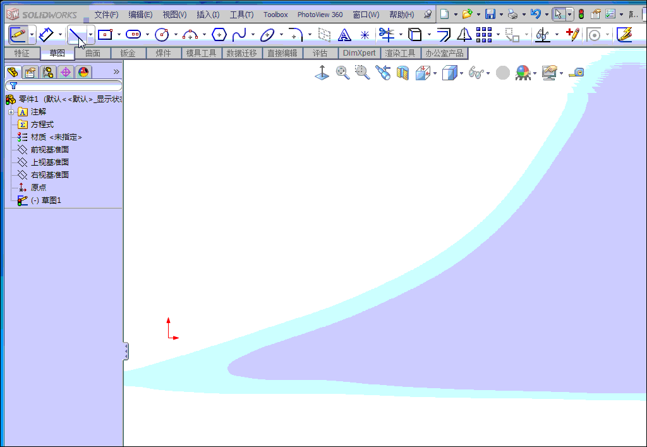The height and width of the screenshot is (447, 647).
Task: Open dropdown arrow next to Spline tool
Action: 253,35
